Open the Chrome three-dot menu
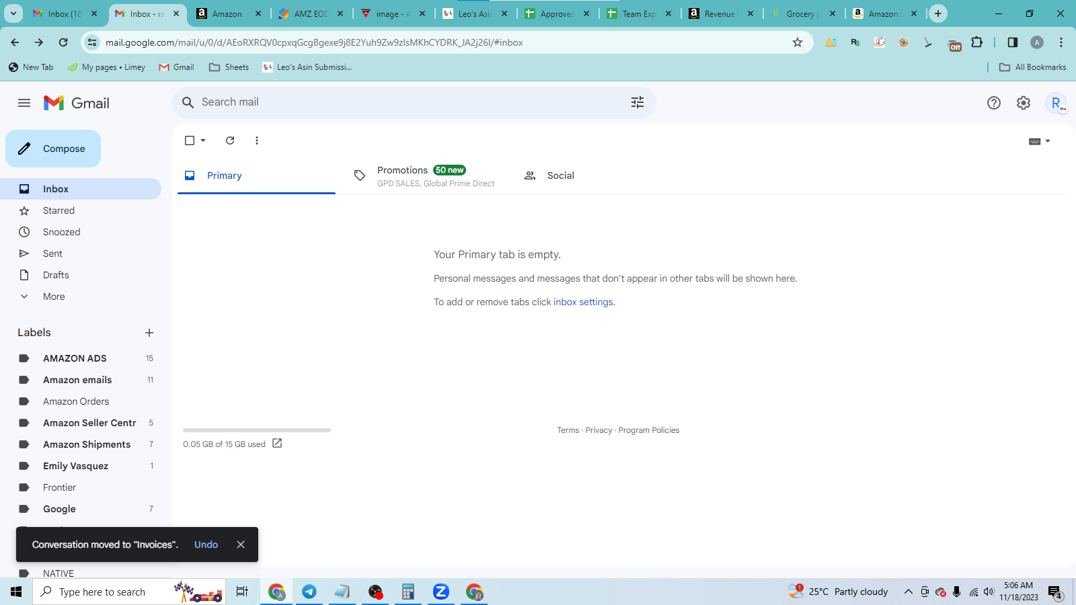The image size is (1076, 605). [x=1061, y=42]
